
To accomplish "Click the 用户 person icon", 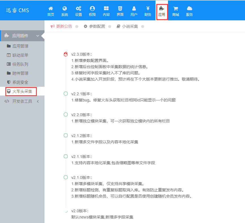I will point(134,8).
